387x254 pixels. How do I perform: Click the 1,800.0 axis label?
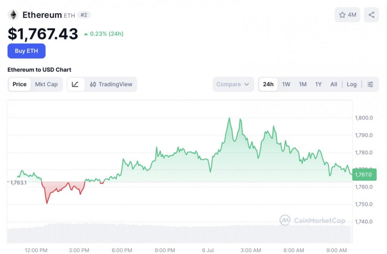click(x=364, y=118)
